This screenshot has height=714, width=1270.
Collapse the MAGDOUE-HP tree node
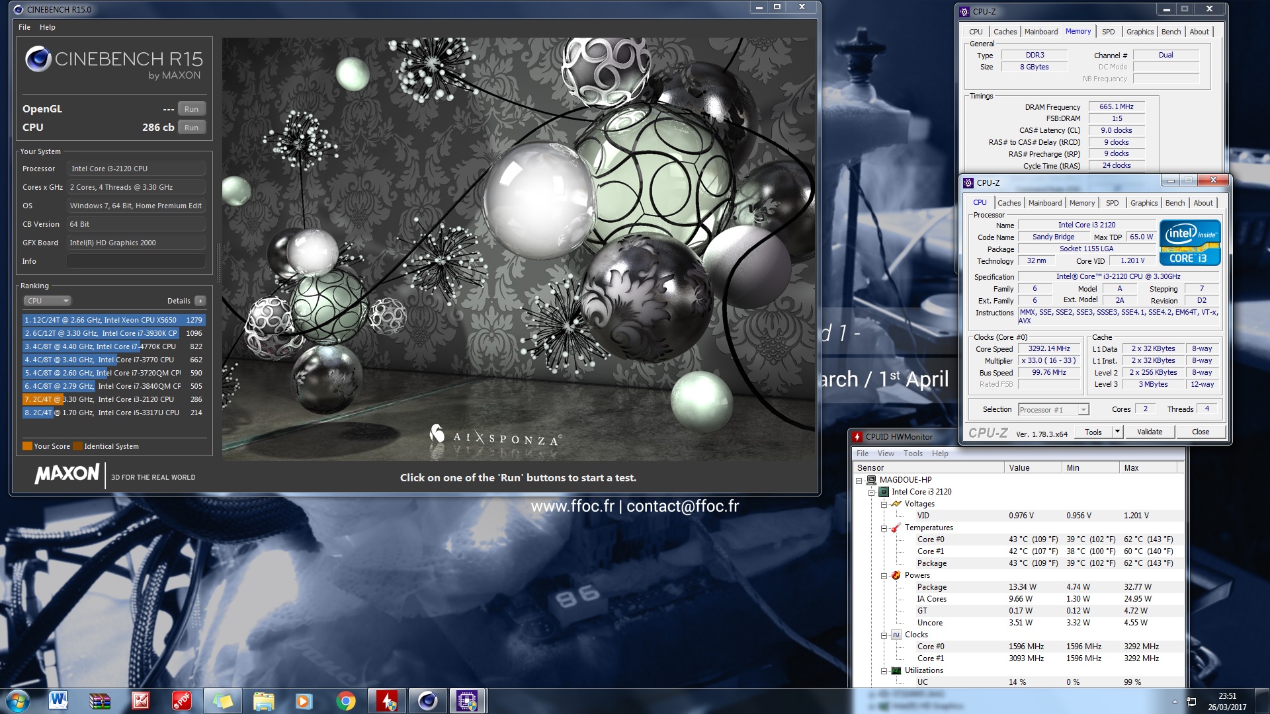[859, 481]
